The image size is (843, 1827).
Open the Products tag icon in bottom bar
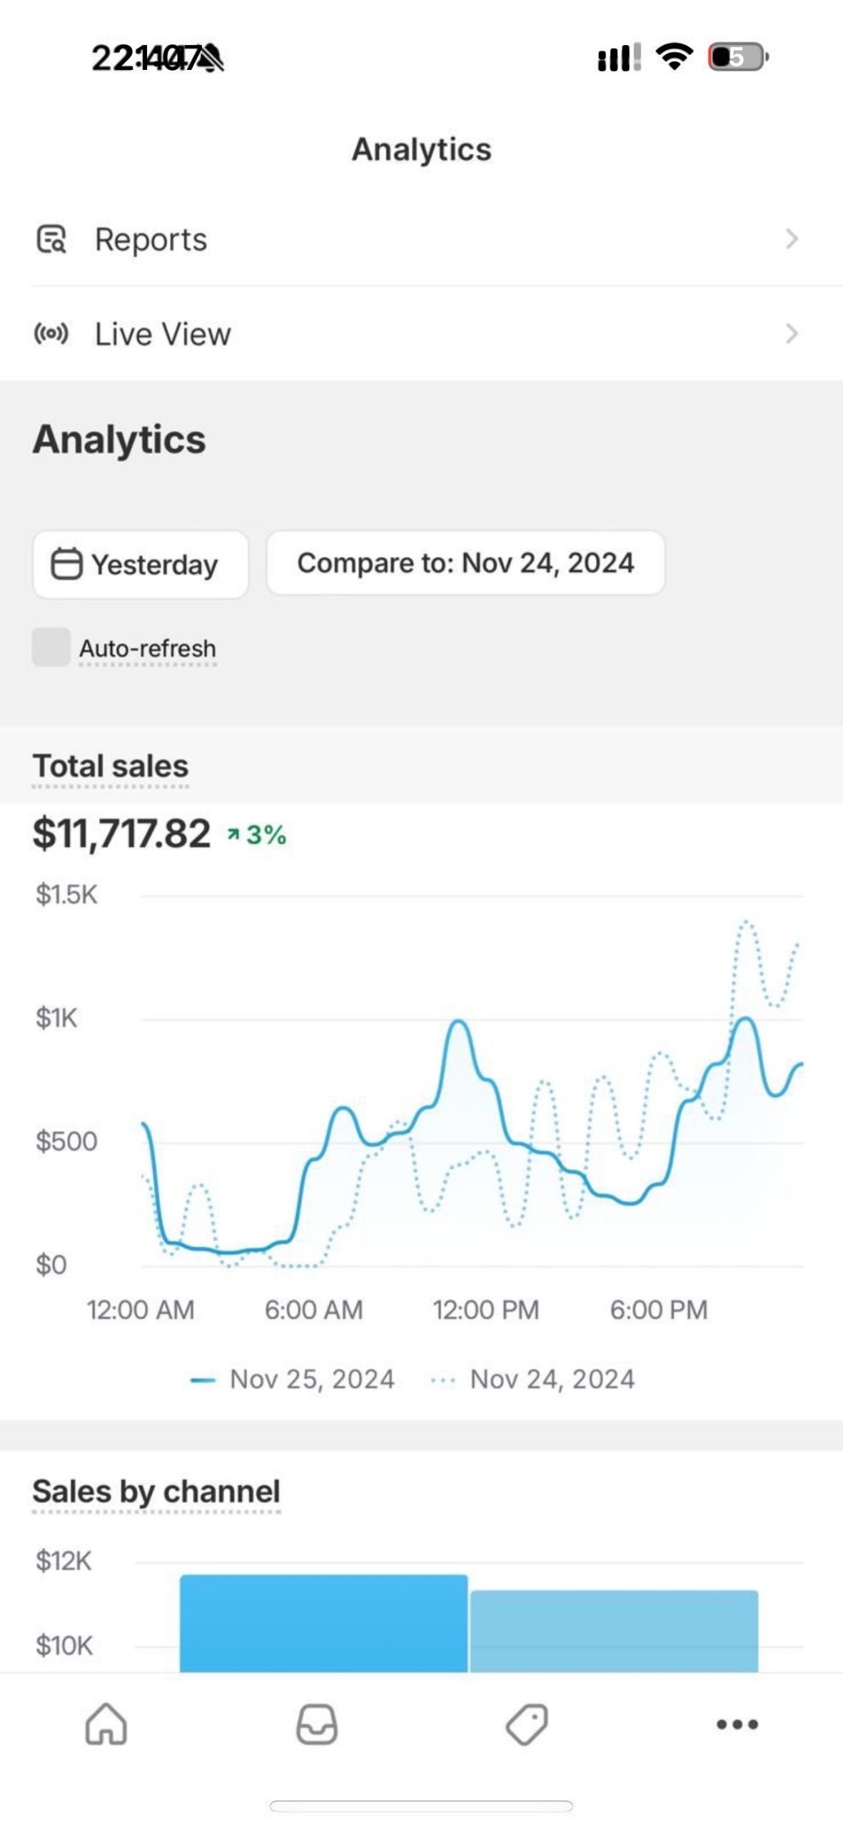point(527,1724)
